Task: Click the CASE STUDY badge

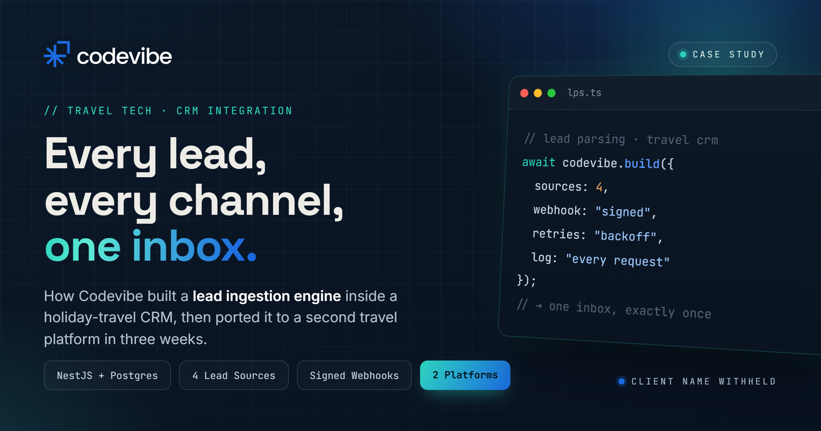Action: point(722,54)
